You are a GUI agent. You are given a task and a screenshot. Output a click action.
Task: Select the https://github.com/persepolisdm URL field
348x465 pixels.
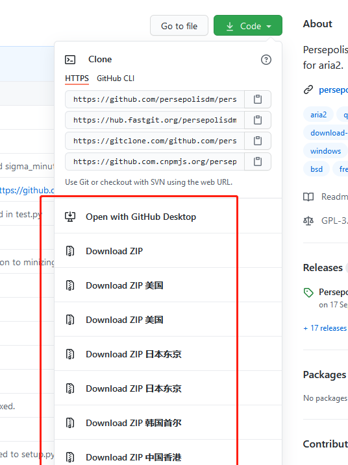click(155, 99)
